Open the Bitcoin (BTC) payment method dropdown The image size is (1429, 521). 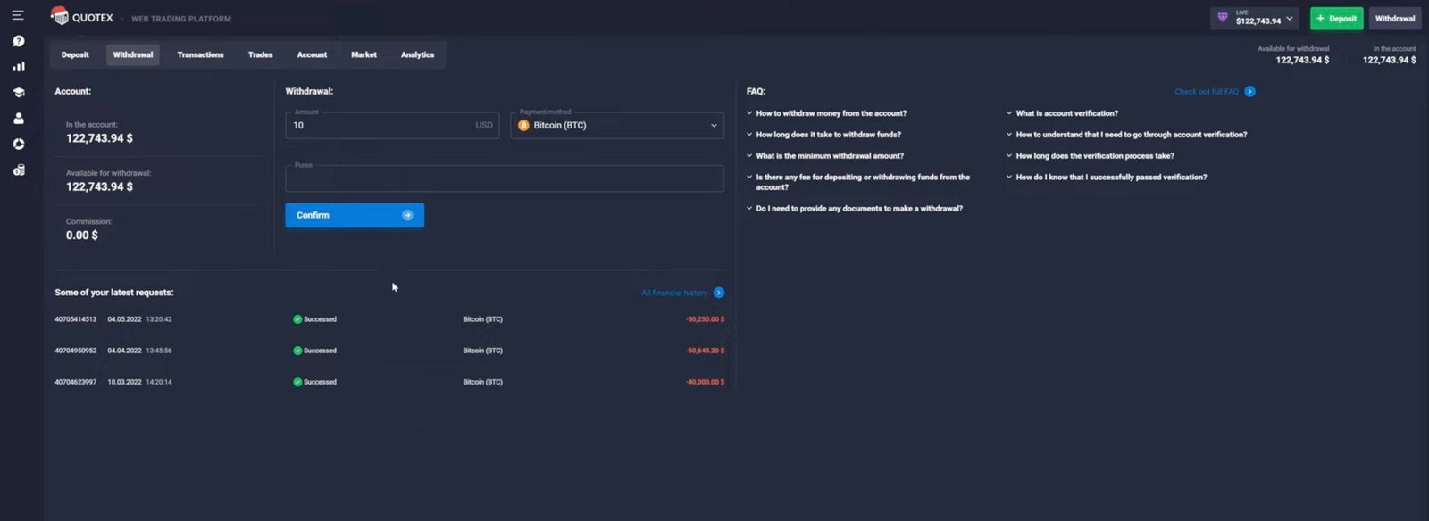[x=617, y=125]
